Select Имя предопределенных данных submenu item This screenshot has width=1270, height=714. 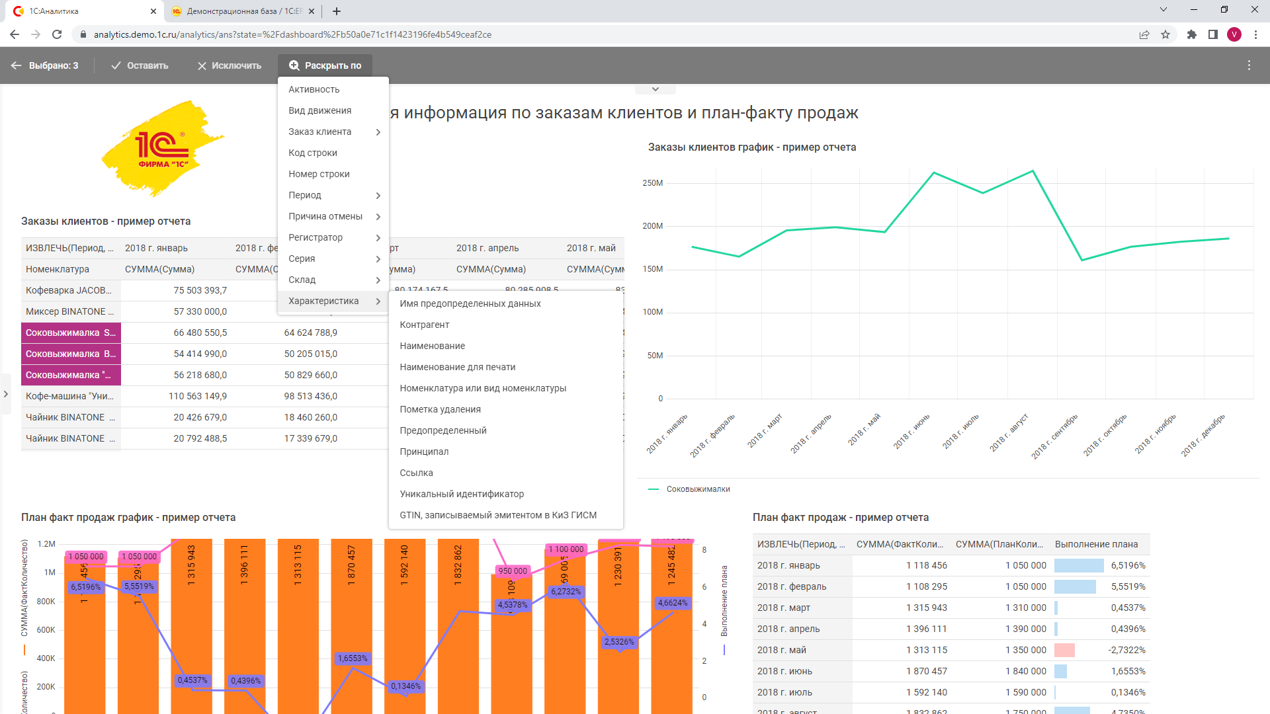[506, 303]
